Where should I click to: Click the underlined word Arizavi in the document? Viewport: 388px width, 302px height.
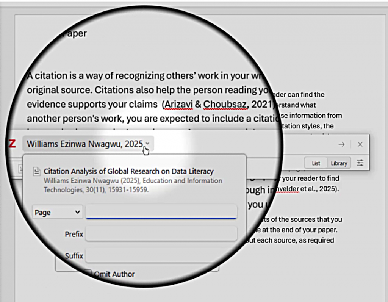point(177,104)
